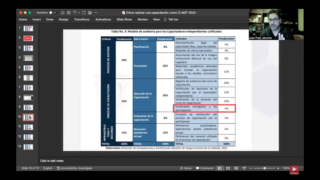Open the more quick access options ellipsis
This screenshot has height=180, width=320.
96,12
